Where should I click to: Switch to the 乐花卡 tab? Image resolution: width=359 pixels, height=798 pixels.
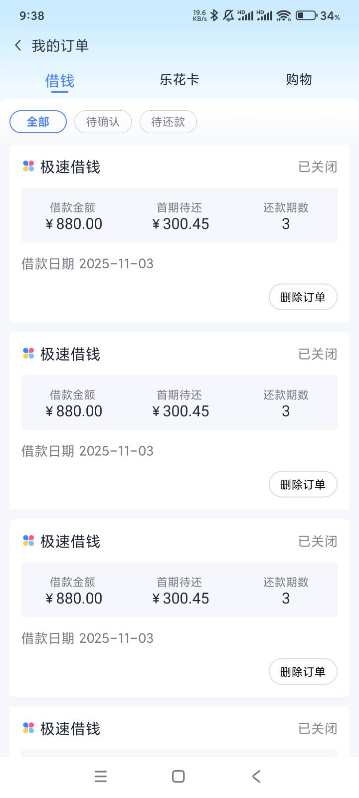(179, 80)
